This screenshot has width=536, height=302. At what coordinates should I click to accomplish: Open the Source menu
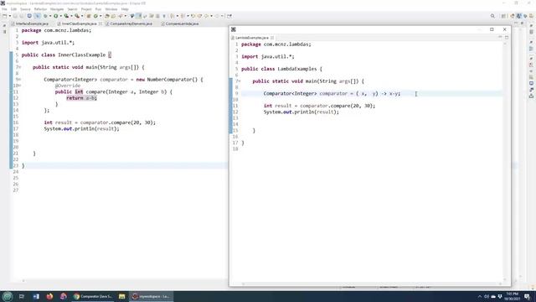[25, 9]
